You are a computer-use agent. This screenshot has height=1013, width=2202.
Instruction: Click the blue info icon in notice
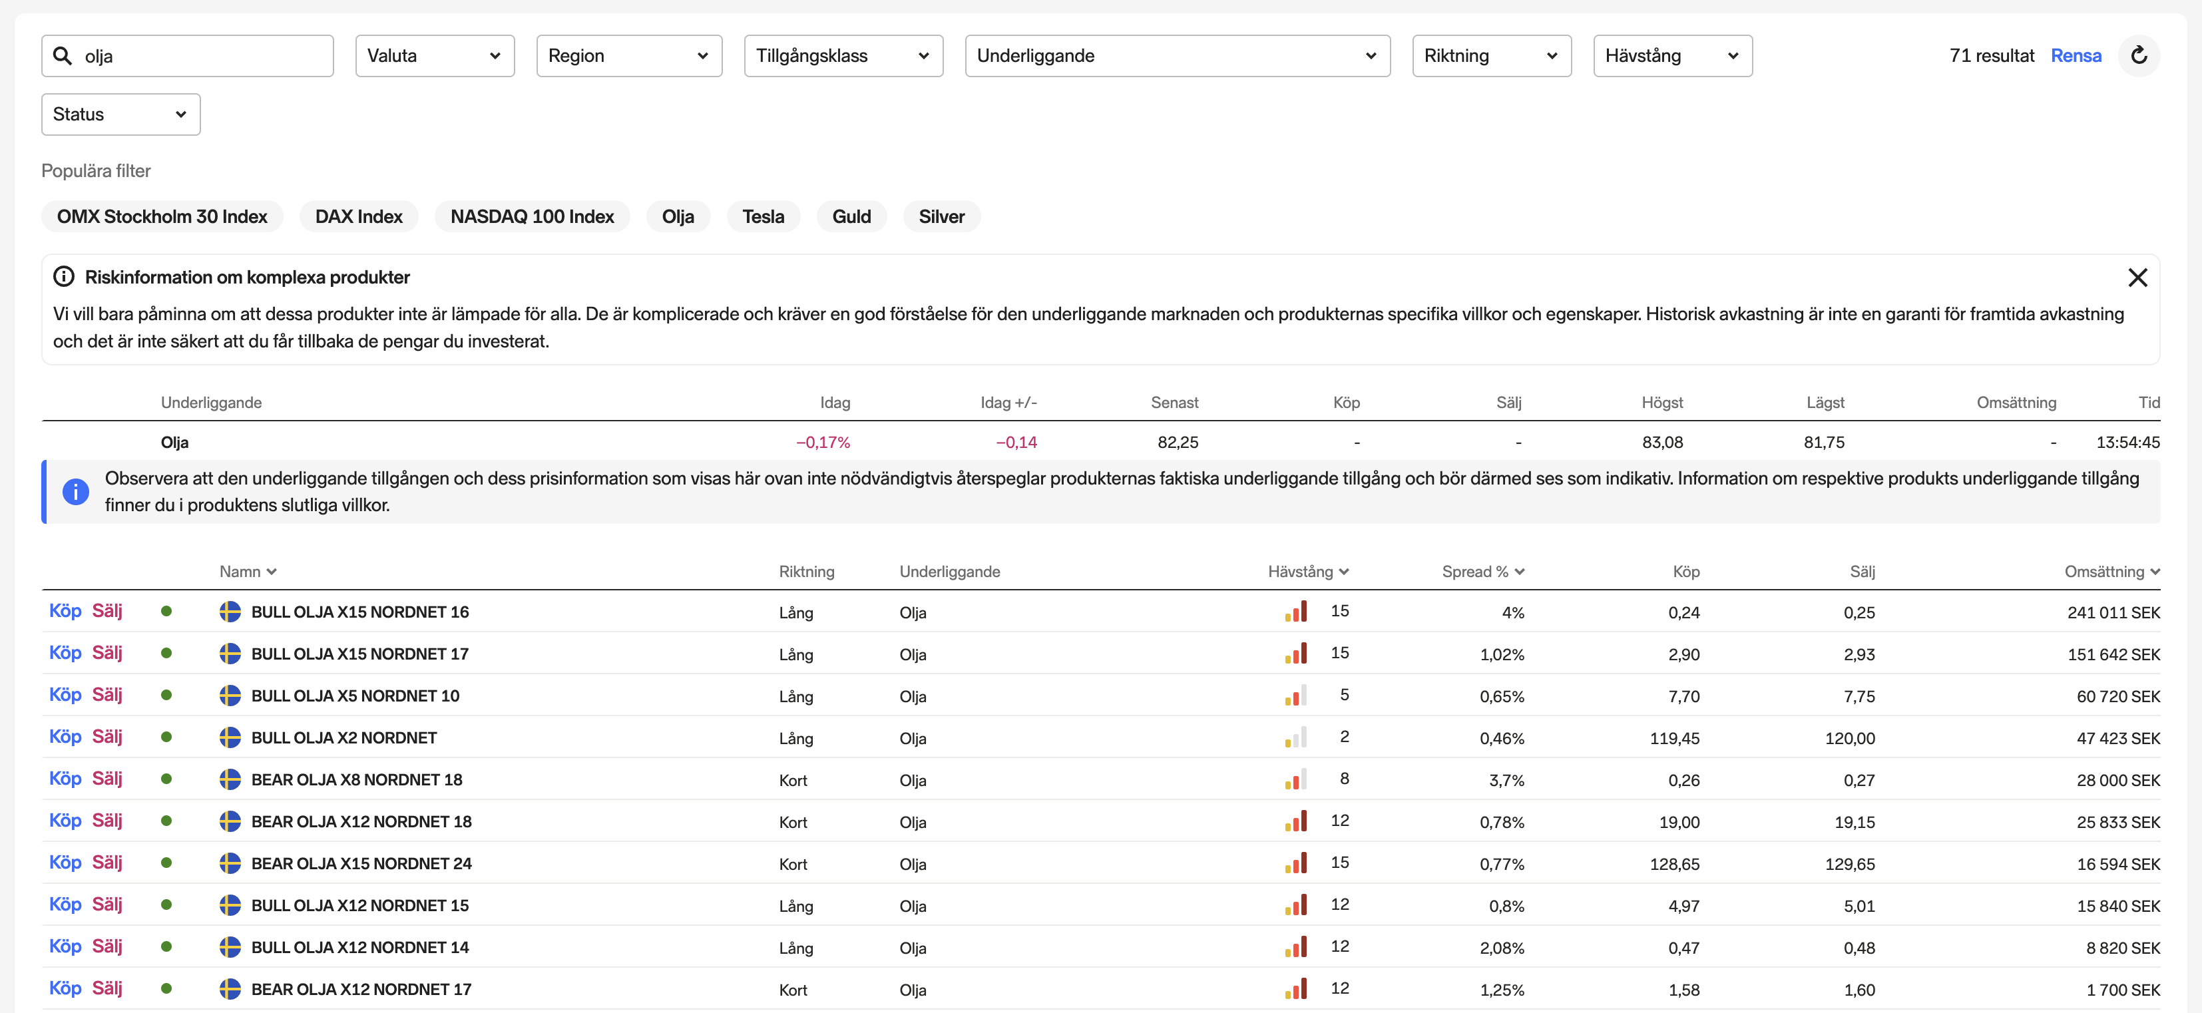(x=75, y=492)
